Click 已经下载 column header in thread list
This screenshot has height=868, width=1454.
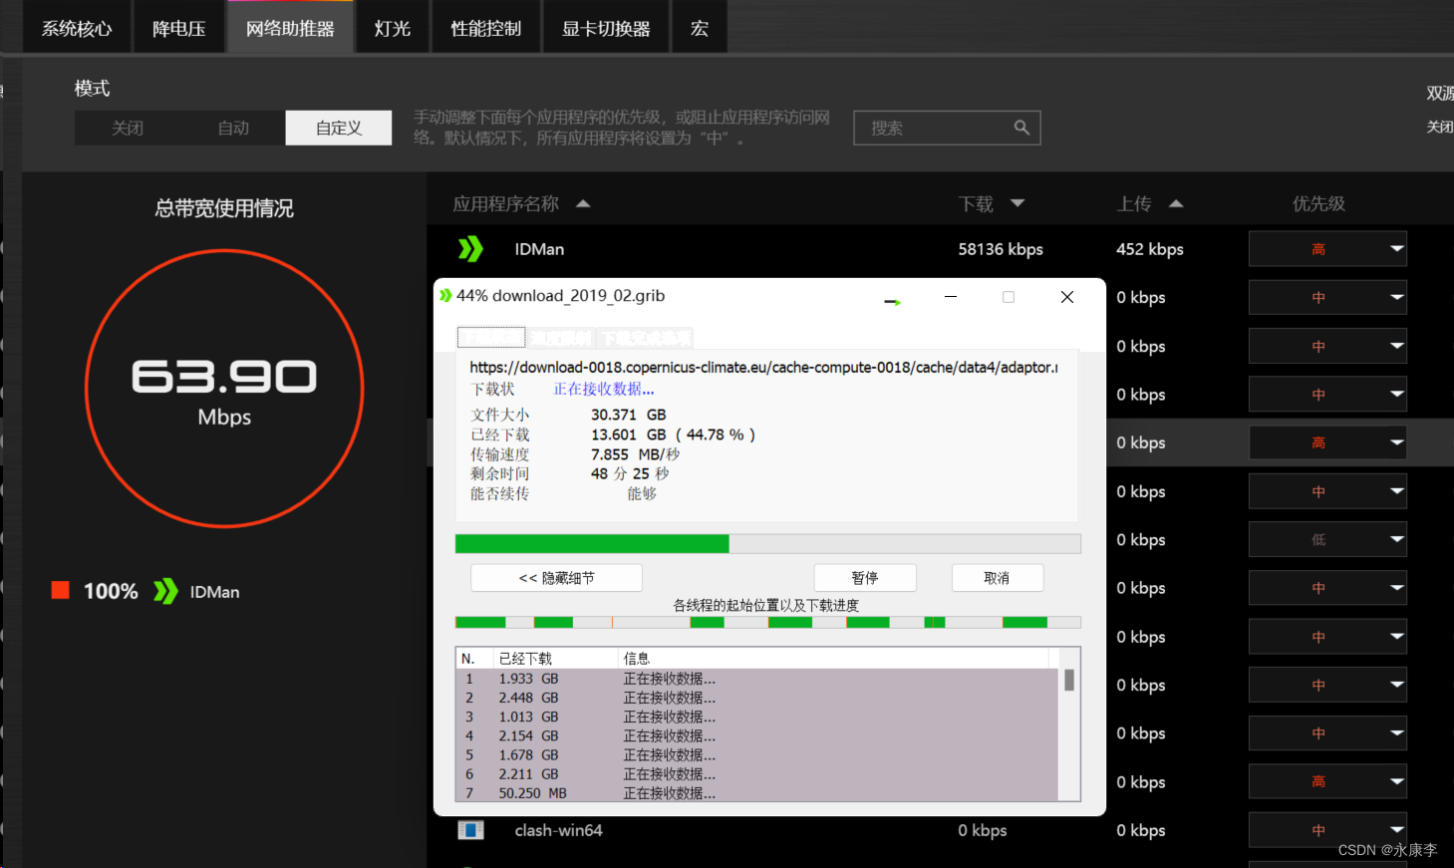(555, 659)
